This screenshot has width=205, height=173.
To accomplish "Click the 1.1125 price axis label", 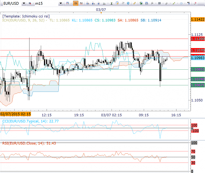I will [197, 35].
